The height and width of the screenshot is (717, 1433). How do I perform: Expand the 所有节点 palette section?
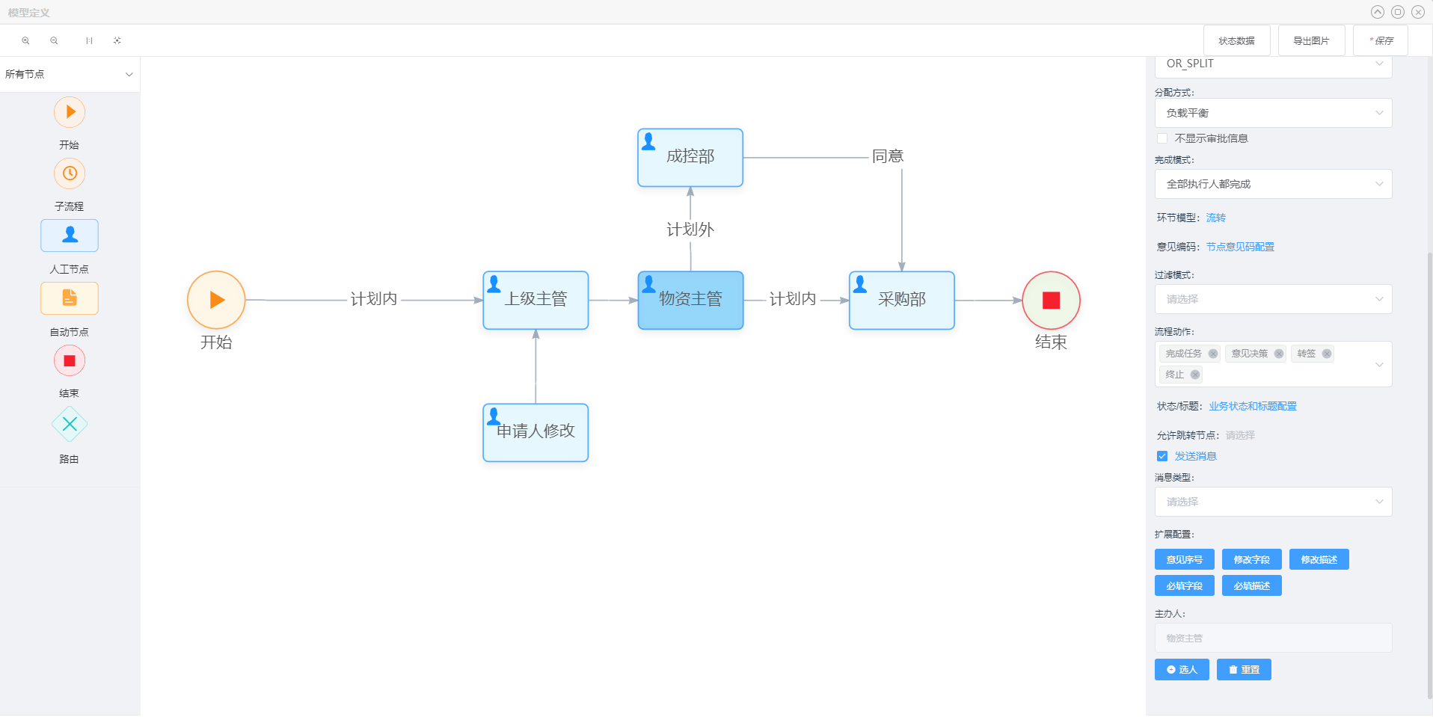(69, 74)
